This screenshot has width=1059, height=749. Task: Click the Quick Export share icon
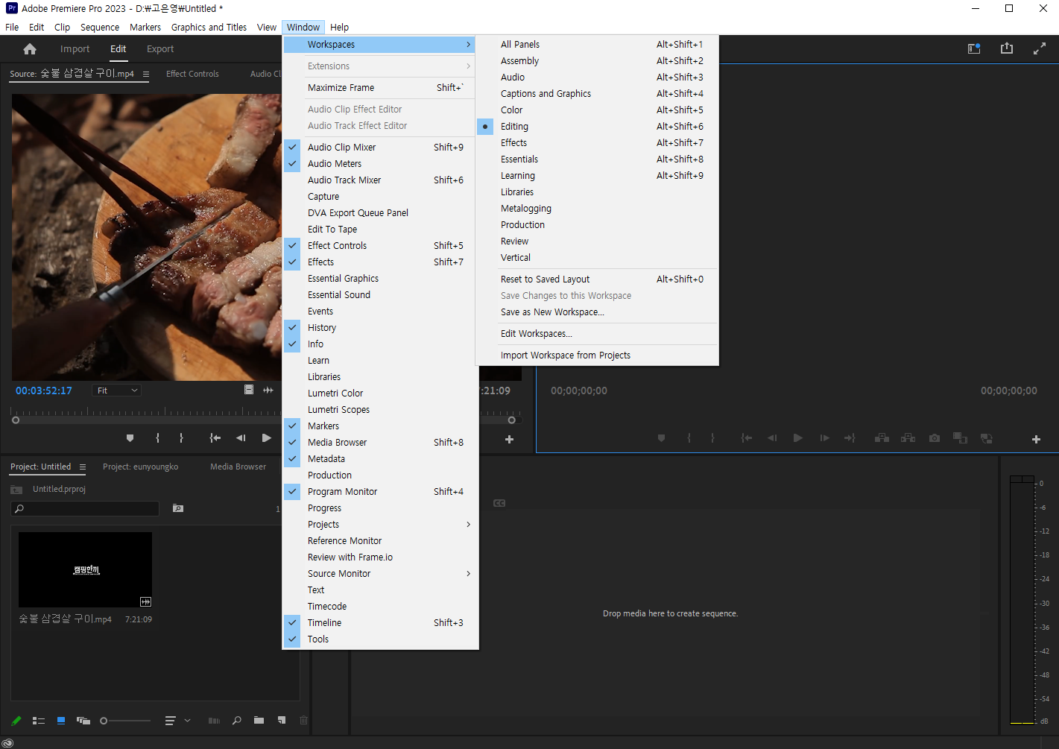pos(1007,48)
